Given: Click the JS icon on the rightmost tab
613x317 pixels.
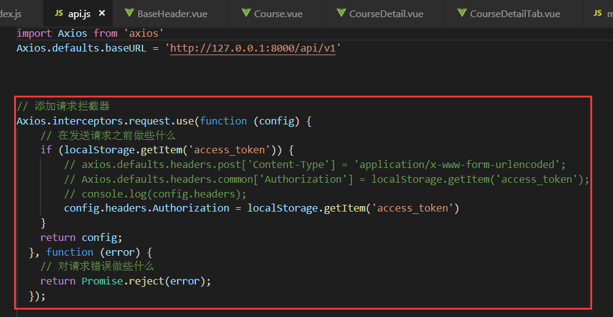Looking at the screenshot, I should 598,13.
